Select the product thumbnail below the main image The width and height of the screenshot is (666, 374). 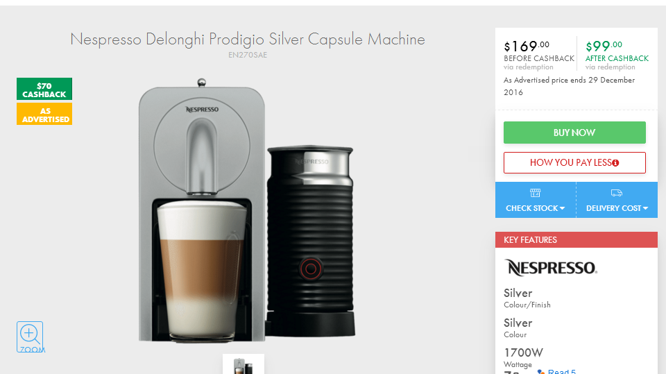pos(244,364)
